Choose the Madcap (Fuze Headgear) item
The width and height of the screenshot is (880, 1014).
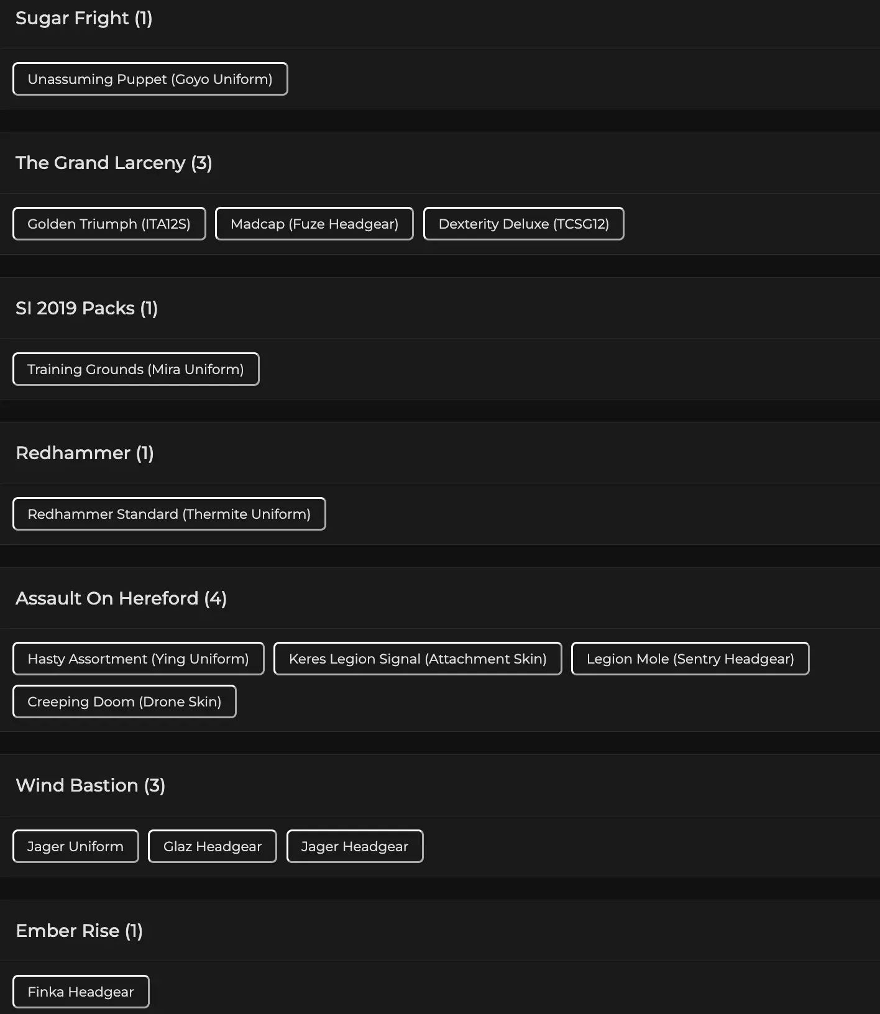coord(314,224)
